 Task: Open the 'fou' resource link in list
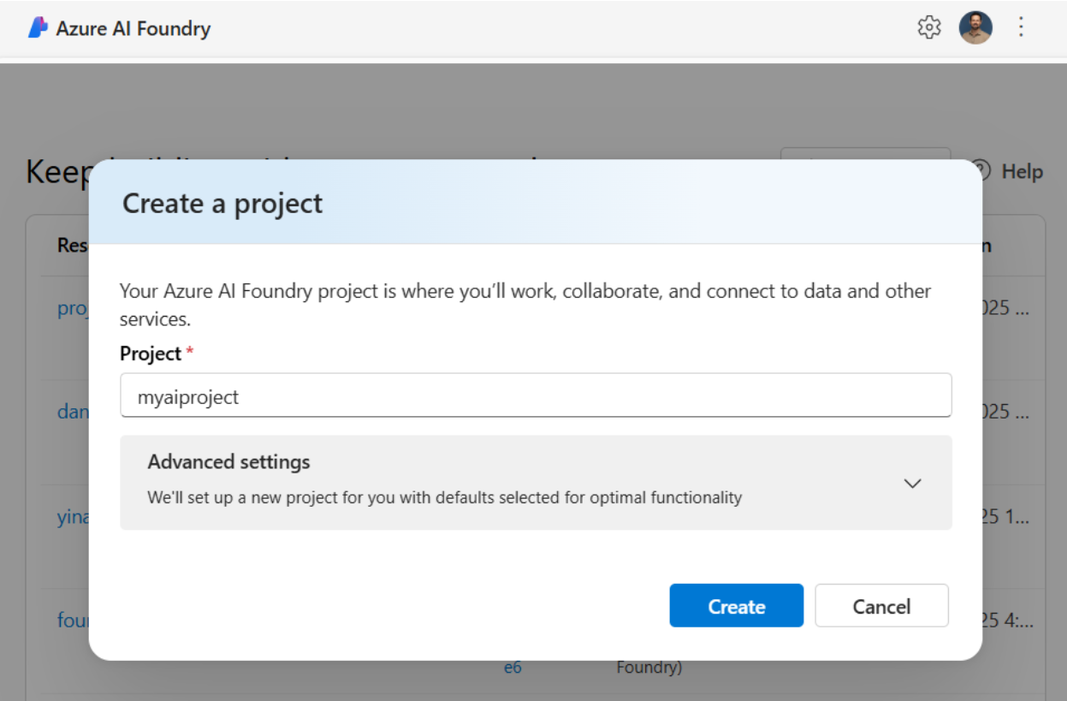click(73, 620)
